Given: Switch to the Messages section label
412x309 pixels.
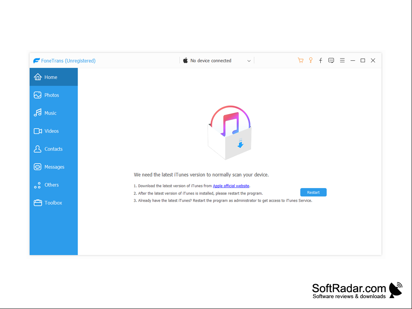Looking at the screenshot, I should [54, 167].
